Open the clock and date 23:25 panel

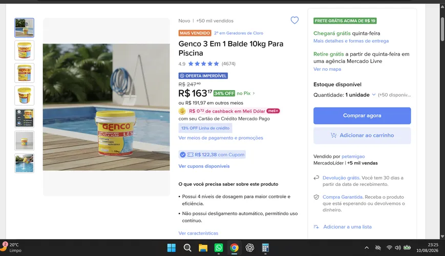(428, 247)
